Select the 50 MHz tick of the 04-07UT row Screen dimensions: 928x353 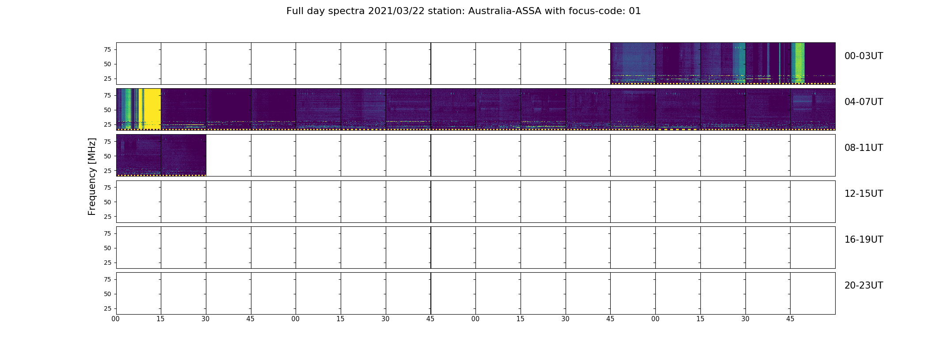pos(107,110)
